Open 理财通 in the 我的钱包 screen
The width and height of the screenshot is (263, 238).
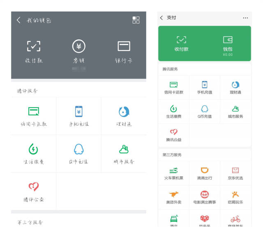[124, 116]
